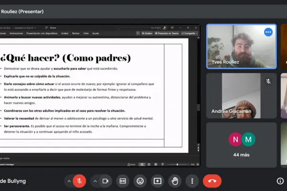Click the notes pane placeholder

(x=5, y=158)
